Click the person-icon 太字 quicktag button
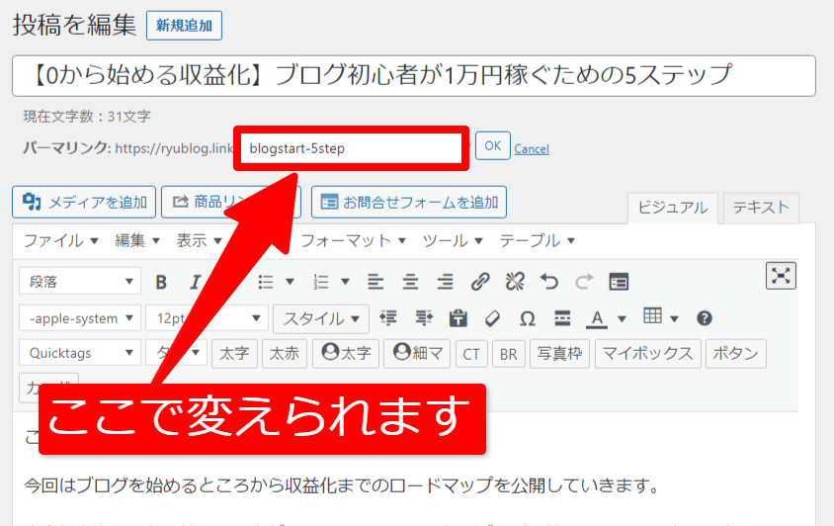 [346, 354]
